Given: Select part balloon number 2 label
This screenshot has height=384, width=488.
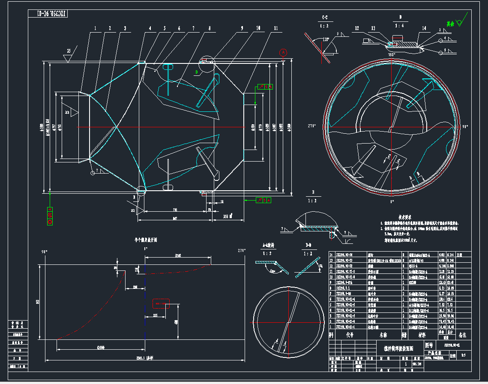Looking at the screenshot, I should coord(110,28).
